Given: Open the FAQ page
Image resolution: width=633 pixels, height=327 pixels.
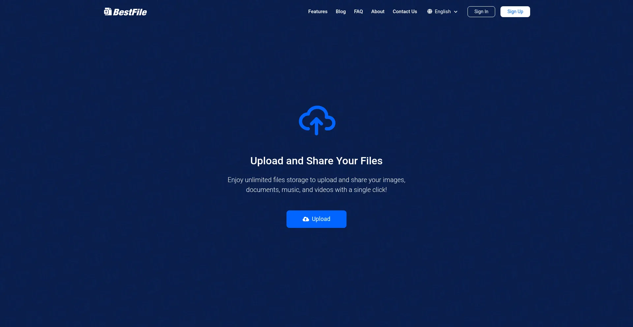Looking at the screenshot, I should point(358,12).
